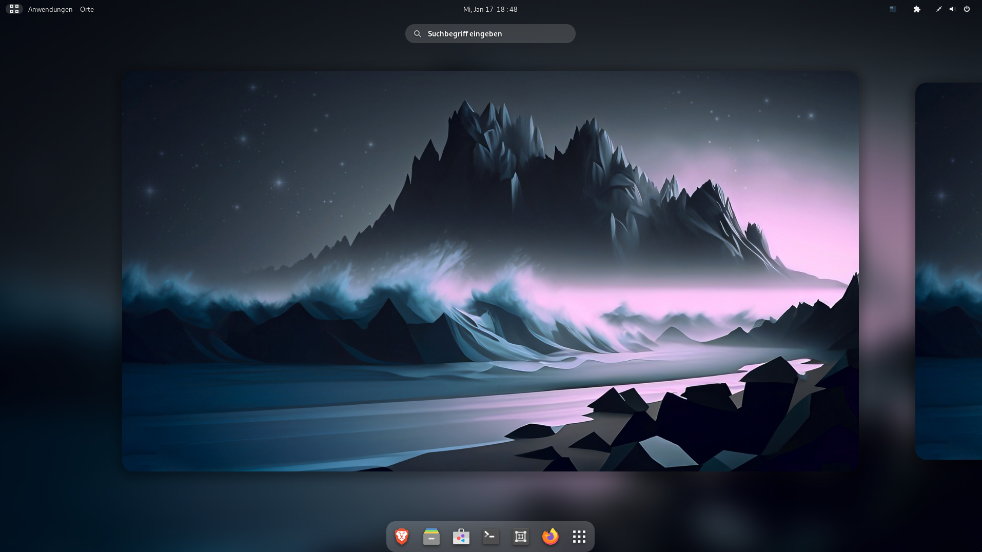Open the calendar from the date and time

[490, 9]
